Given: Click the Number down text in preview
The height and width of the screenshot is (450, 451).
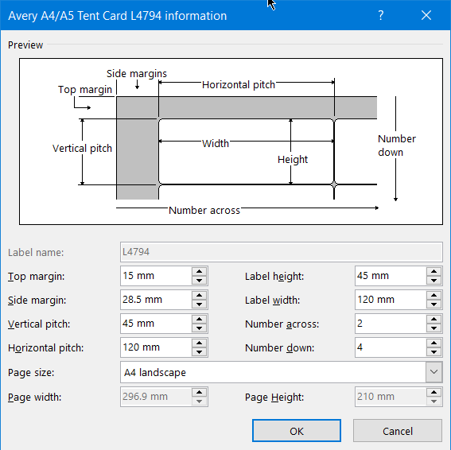Looking at the screenshot, I should click(x=397, y=145).
